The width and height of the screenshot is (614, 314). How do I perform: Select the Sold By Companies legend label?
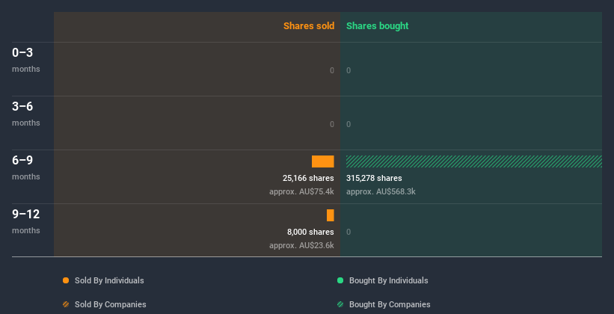(x=111, y=304)
